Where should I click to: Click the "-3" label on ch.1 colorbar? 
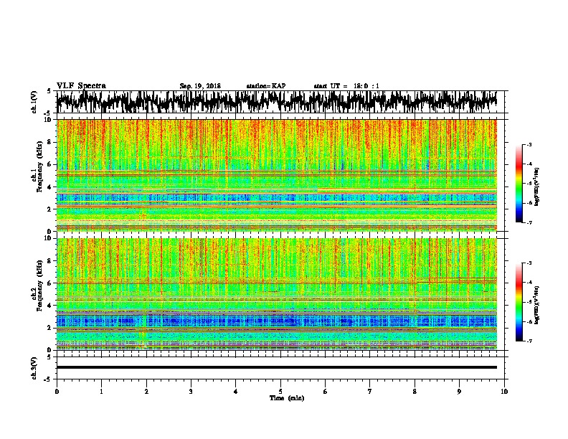tap(529, 145)
